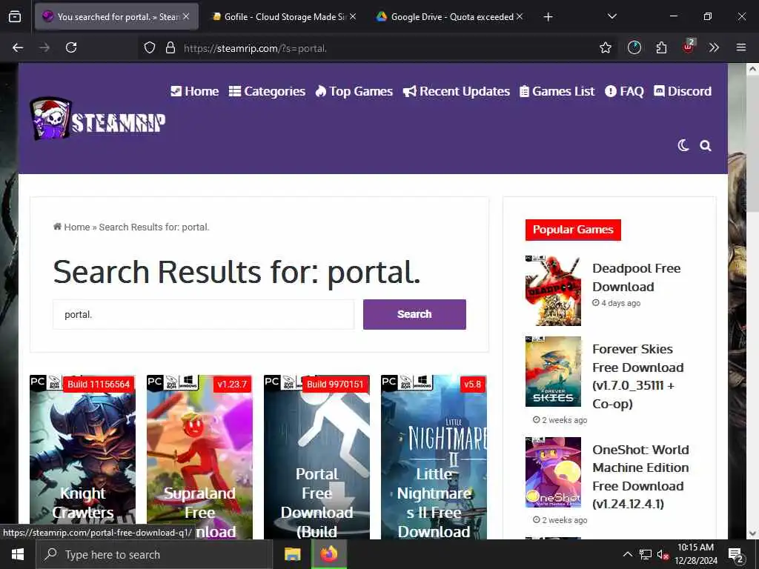The width and height of the screenshot is (759, 569).
Task: Click the search text field containing 'portal.'
Action: 203,314
